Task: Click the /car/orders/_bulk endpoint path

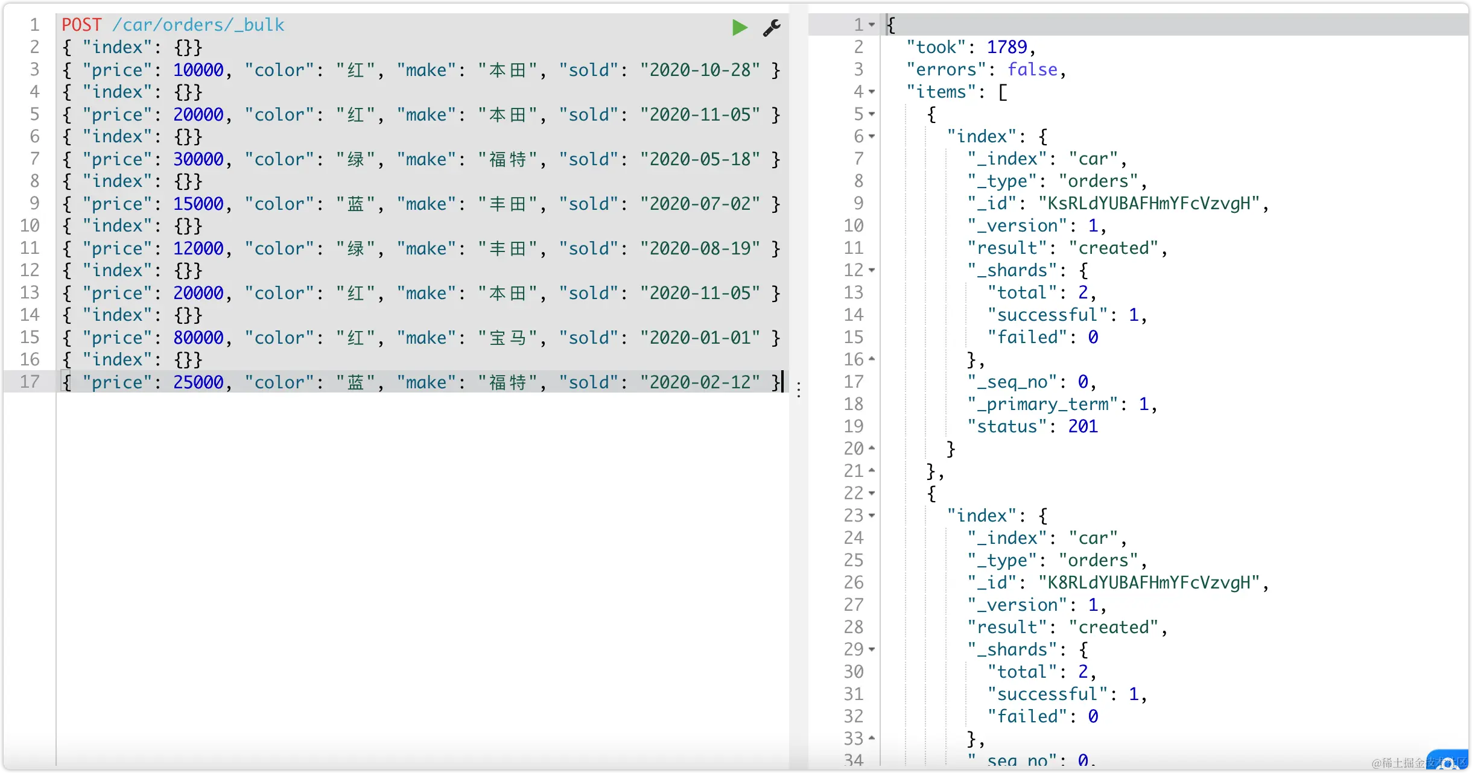Action: point(198,25)
